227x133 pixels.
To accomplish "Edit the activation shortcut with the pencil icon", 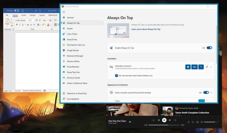I will coord(207,67).
